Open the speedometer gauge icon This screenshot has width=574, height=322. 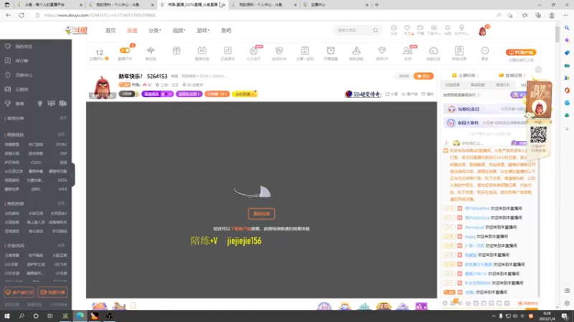pos(433,50)
